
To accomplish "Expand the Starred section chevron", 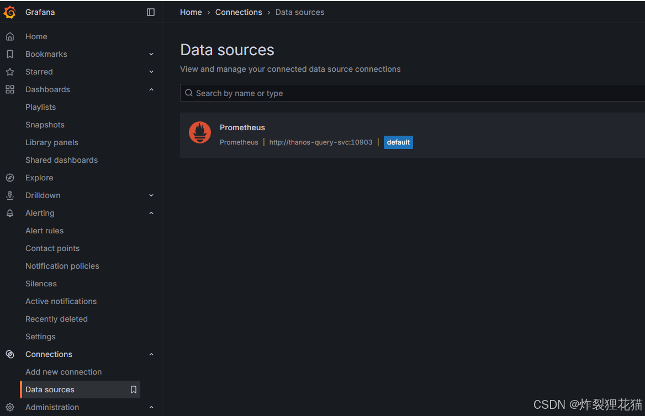I will click(x=151, y=72).
